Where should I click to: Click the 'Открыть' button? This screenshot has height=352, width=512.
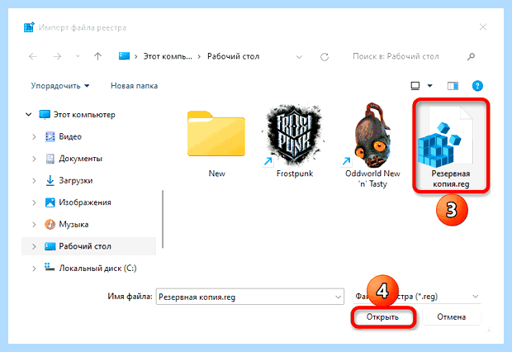coord(382,317)
